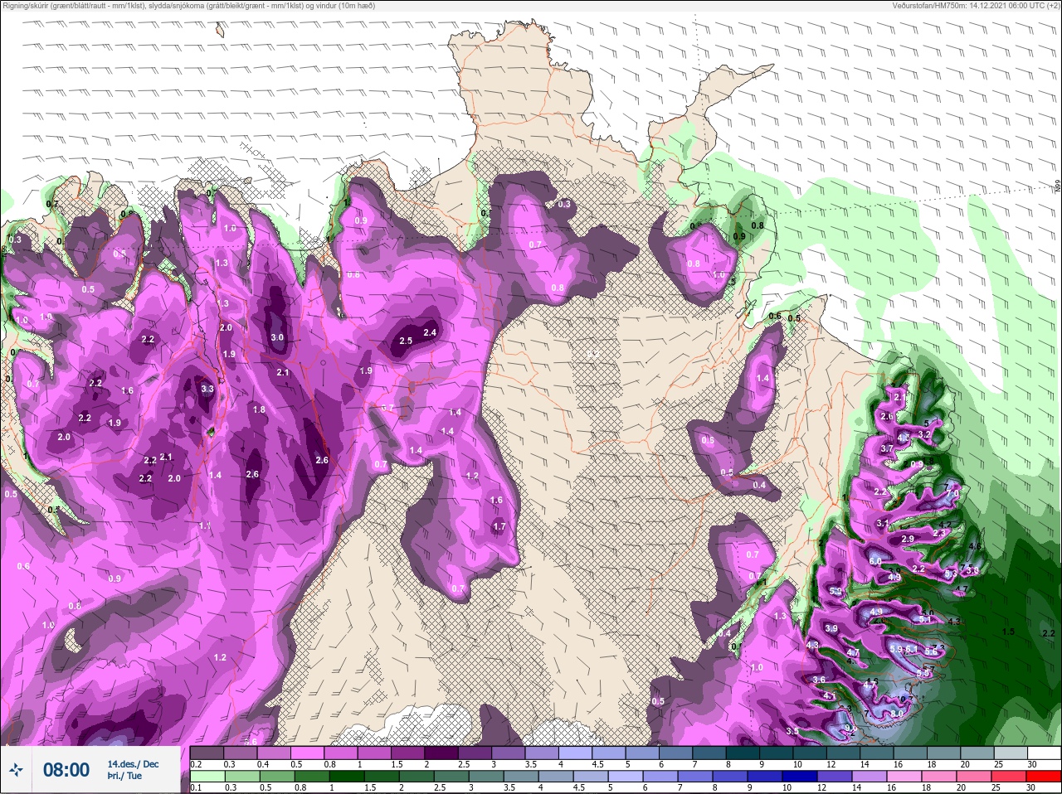Click the 3.6 map value in the southeast

819,680
